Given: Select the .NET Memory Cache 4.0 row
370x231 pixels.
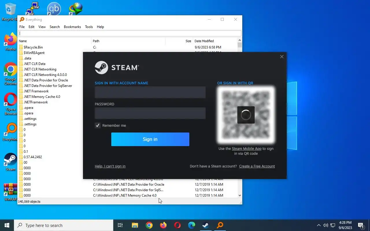Looking at the screenshot, I should [42, 97].
